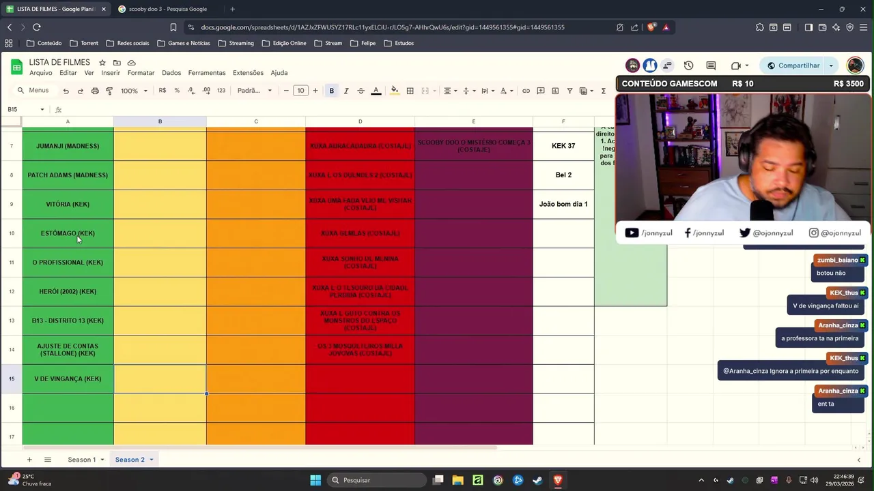Insert a chart from toolbar
The width and height of the screenshot is (874, 491).
click(x=555, y=91)
